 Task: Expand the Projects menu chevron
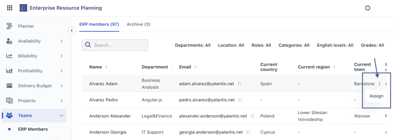(x=62, y=101)
